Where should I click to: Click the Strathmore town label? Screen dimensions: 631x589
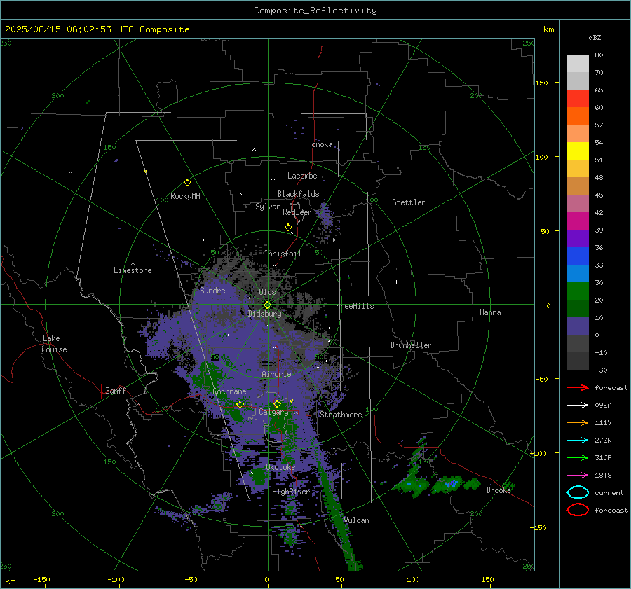341,415
